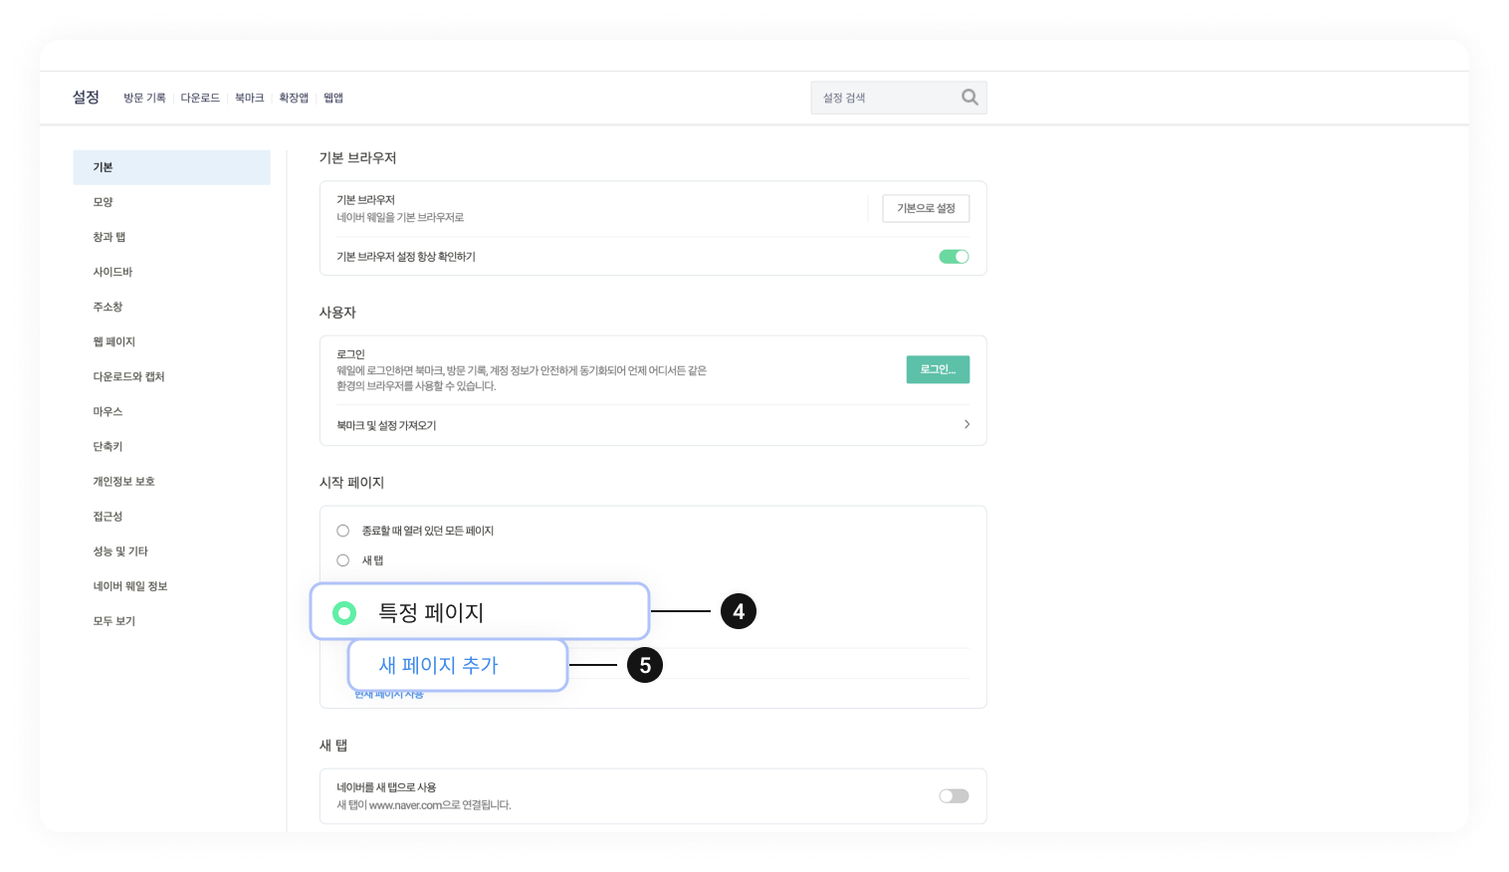Screen dimensions: 1509x872
Task: Enable 네이버를 새 탭으로 사용 toggle
Action: coord(953,795)
